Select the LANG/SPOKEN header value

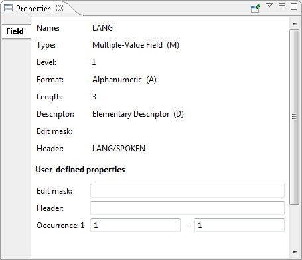point(119,149)
